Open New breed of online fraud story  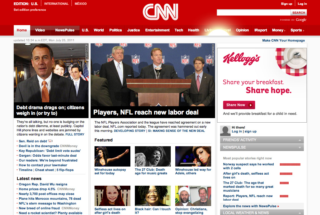click(39, 208)
